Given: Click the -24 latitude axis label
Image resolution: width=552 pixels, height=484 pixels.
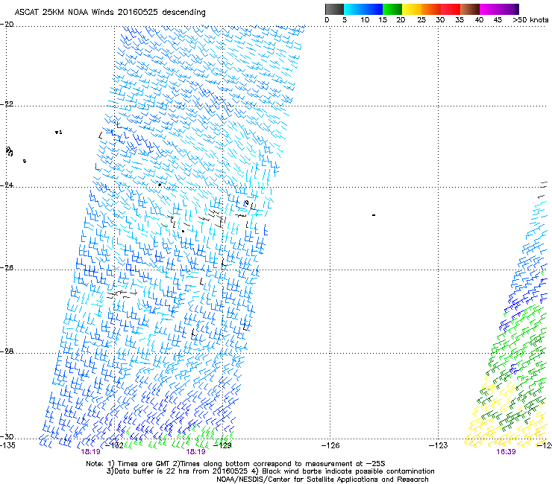Looking at the screenshot, I should 7,185.
